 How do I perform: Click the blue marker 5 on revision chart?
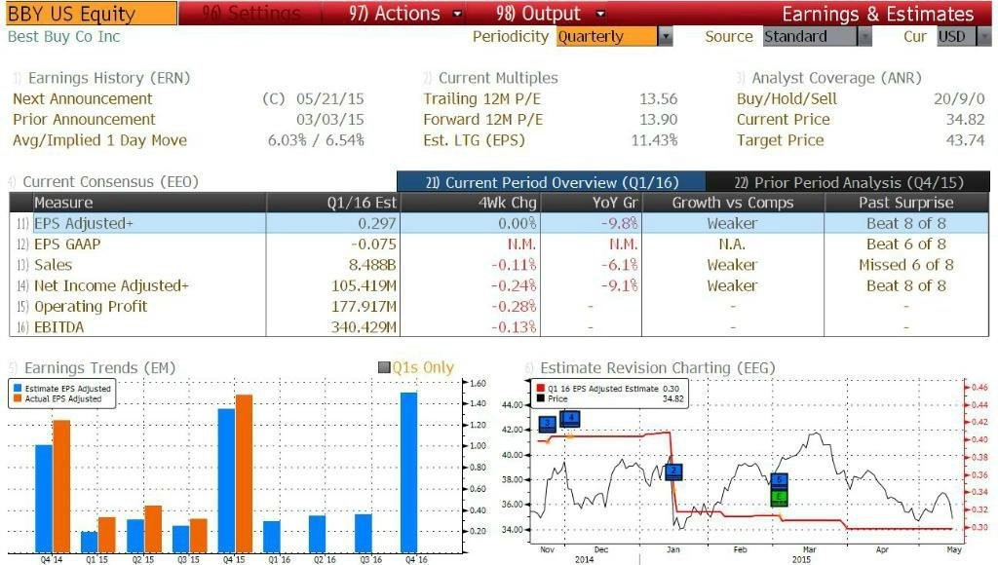pos(779,480)
